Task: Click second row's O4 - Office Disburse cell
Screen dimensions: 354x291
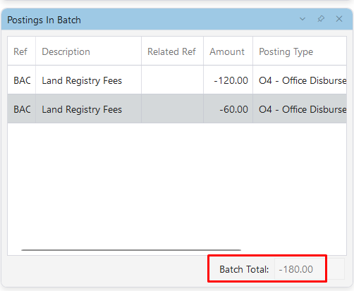Action: (300, 109)
